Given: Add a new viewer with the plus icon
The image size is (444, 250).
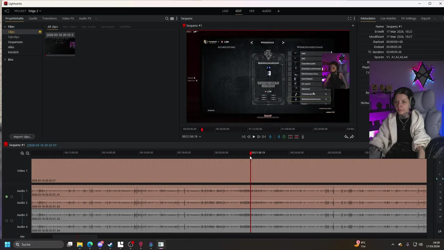Looking at the screenshot, I should coord(353,25).
